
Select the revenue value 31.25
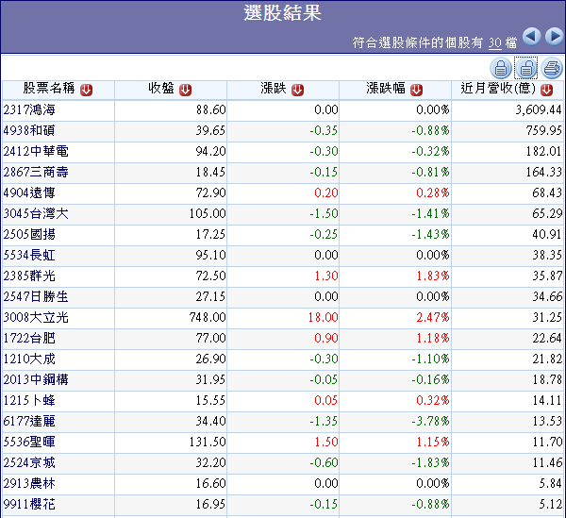point(547,317)
